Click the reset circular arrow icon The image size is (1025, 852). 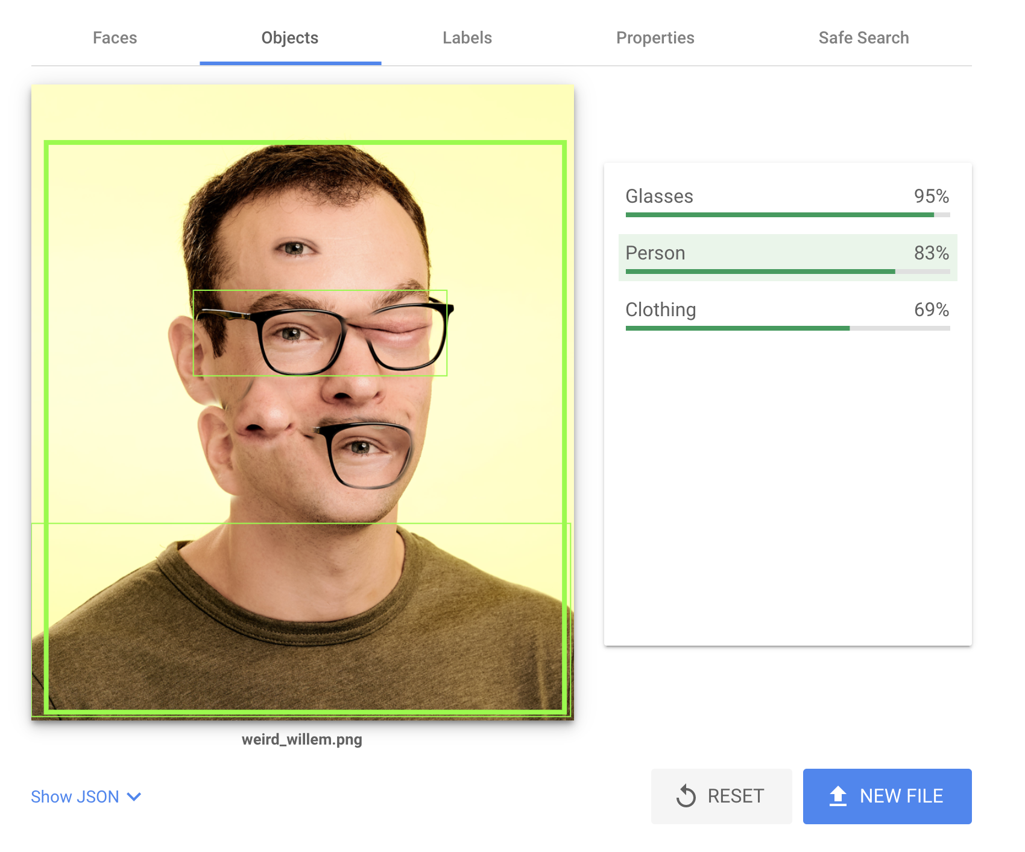[686, 796]
